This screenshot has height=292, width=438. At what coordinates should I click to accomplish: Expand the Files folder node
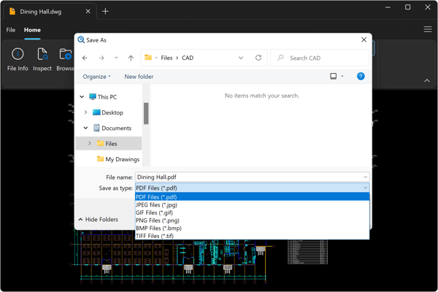(90, 143)
